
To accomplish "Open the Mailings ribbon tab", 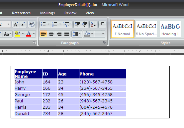I will point(47,13).
